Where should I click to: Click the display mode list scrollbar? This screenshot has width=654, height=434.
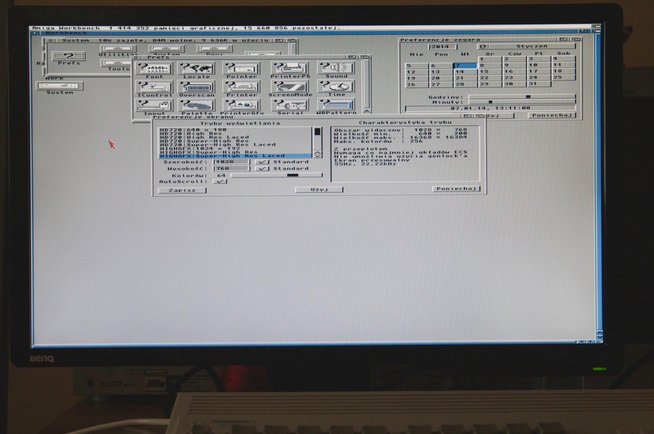[317, 139]
